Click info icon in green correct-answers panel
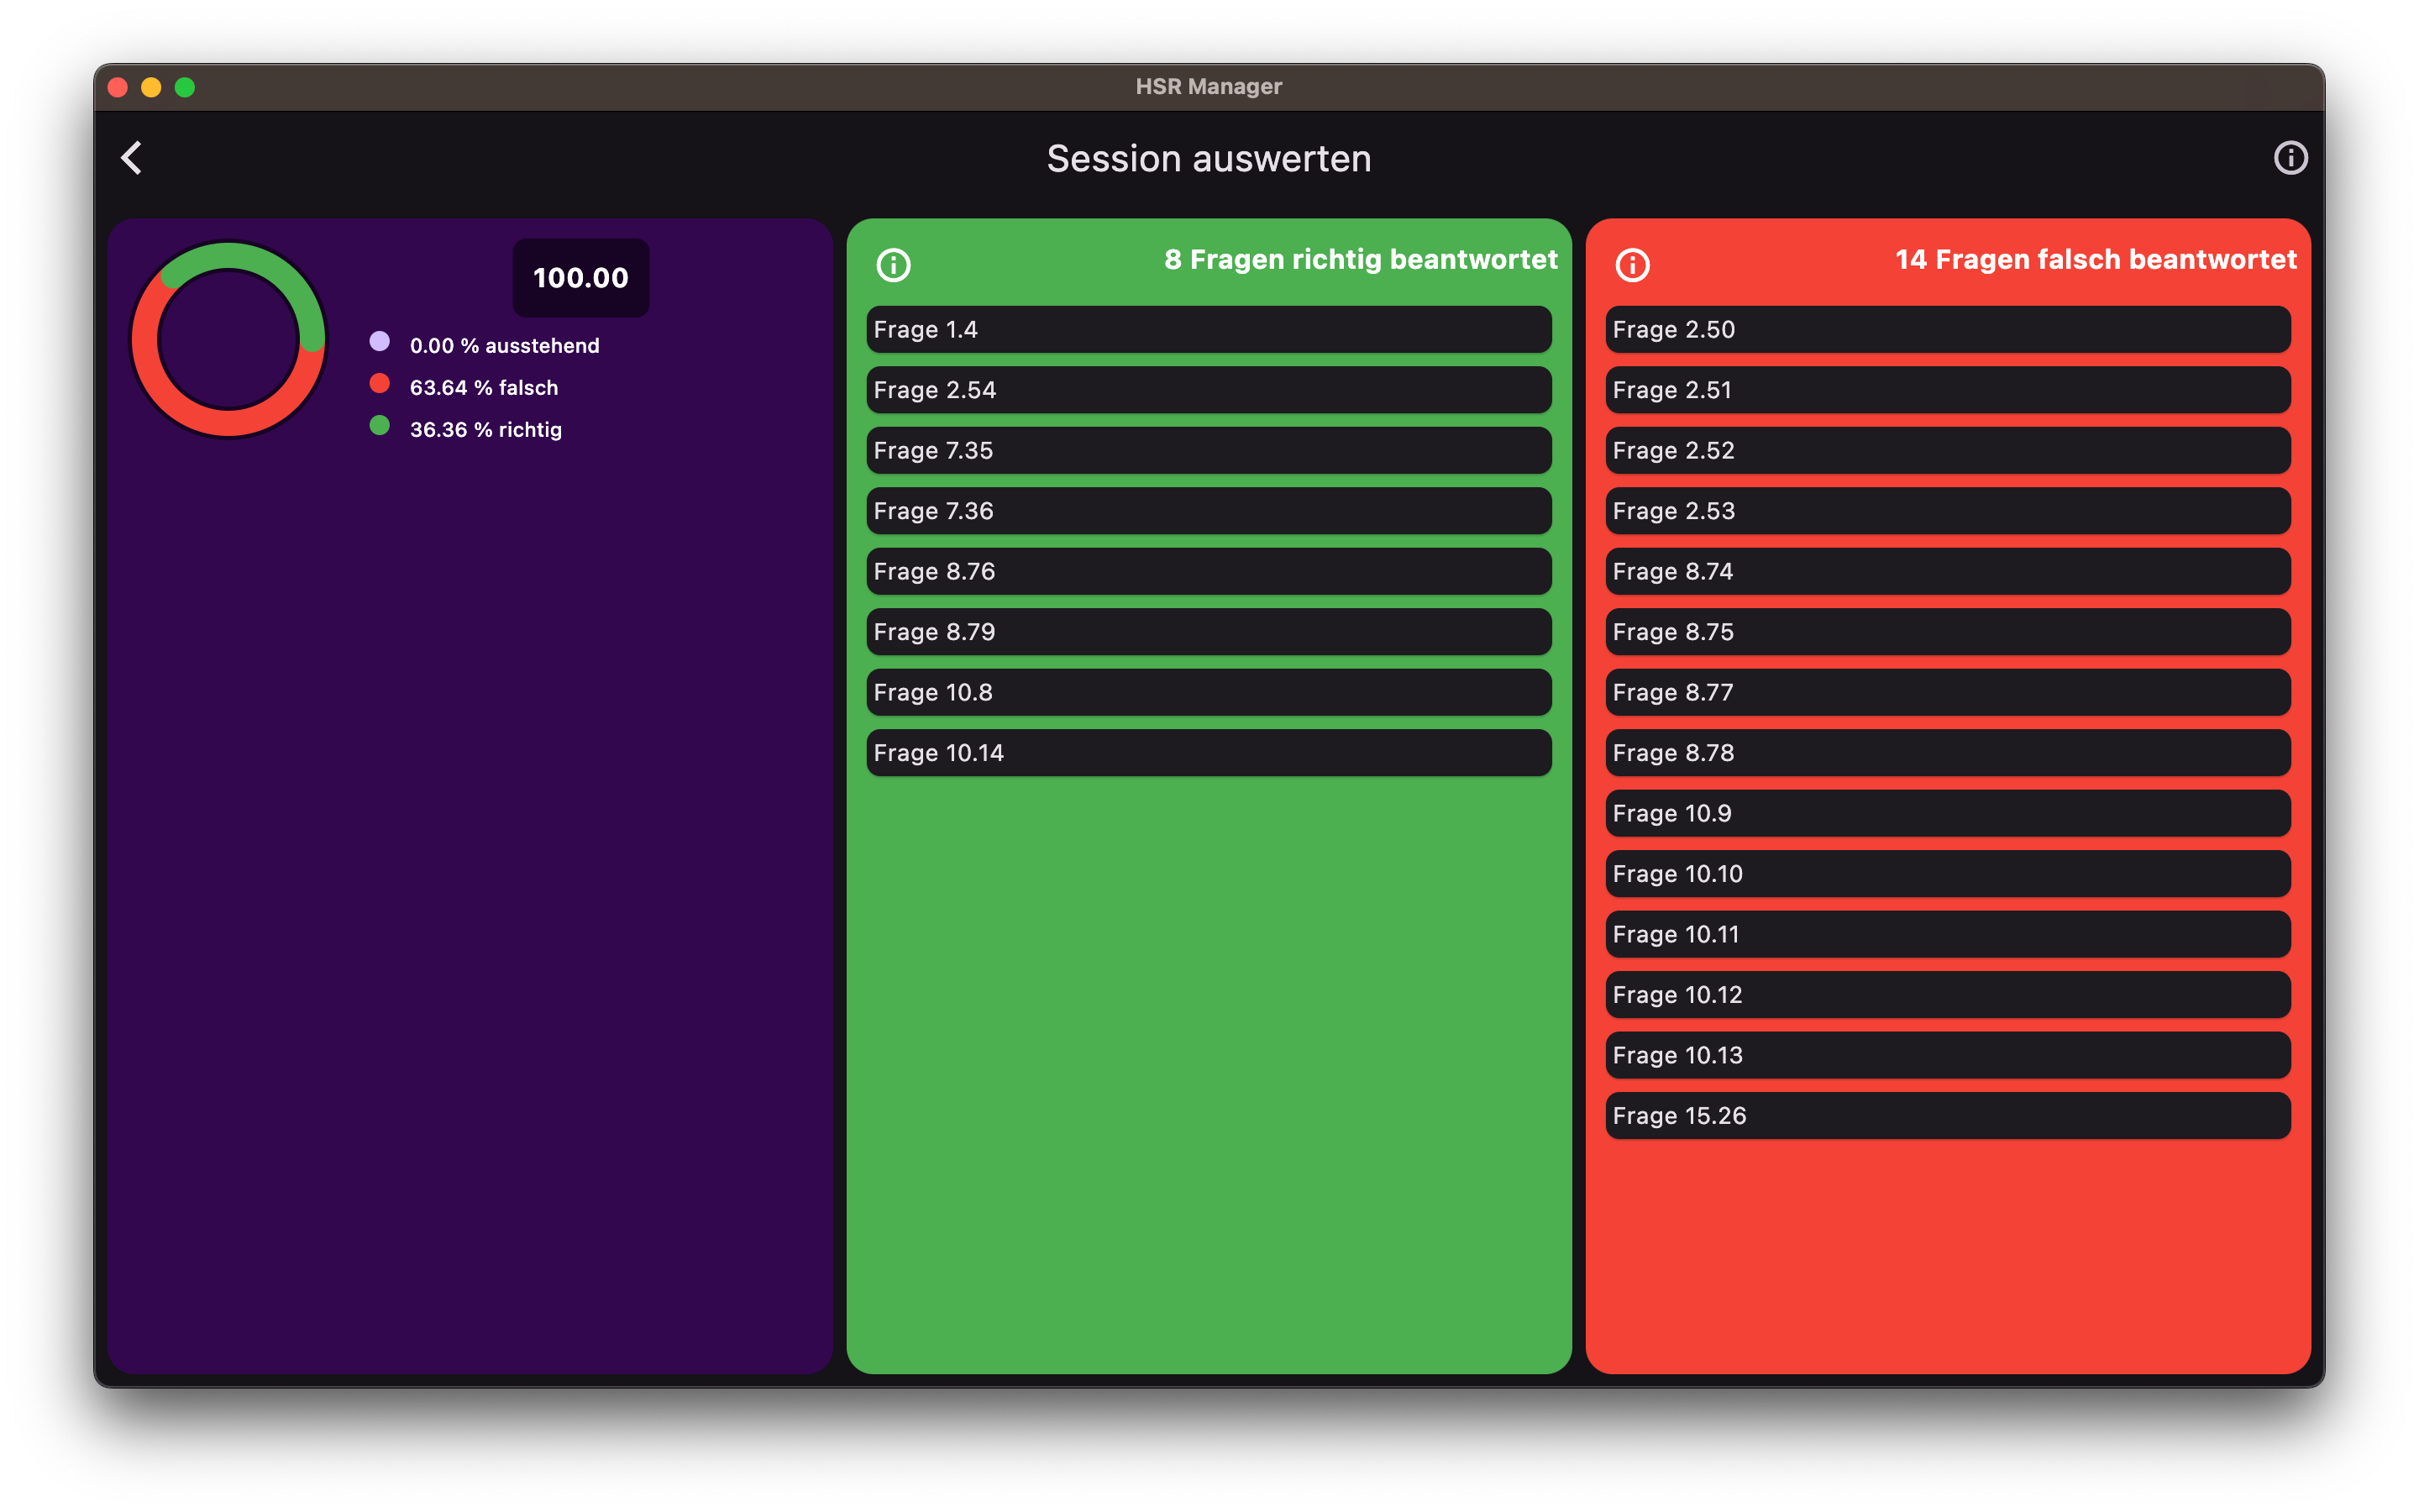The image size is (2419, 1512). 894,265
